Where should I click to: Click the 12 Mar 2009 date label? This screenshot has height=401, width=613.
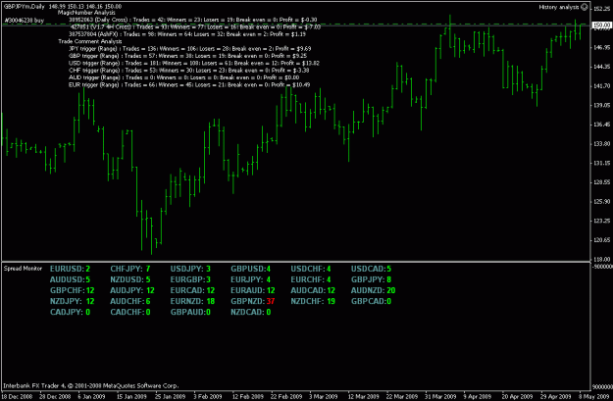point(363,397)
